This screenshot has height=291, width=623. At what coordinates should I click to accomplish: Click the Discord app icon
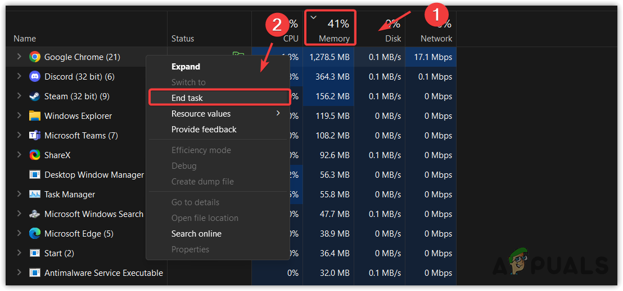[35, 76]
